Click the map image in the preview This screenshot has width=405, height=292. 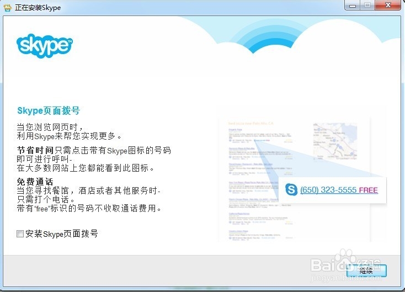[335, 141]
